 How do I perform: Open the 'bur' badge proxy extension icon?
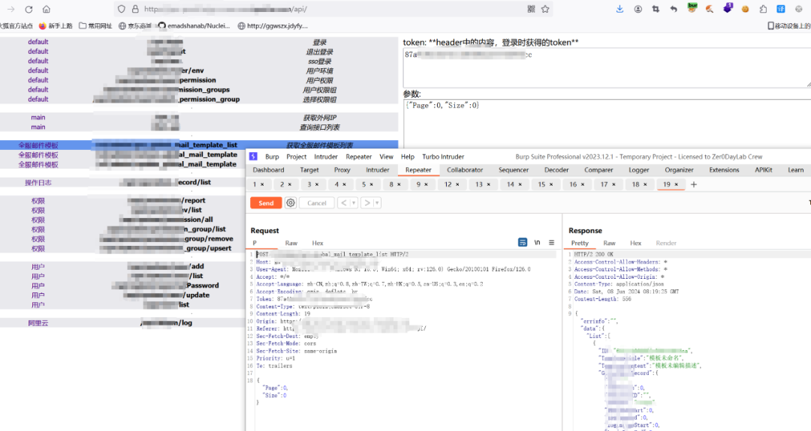692,8
